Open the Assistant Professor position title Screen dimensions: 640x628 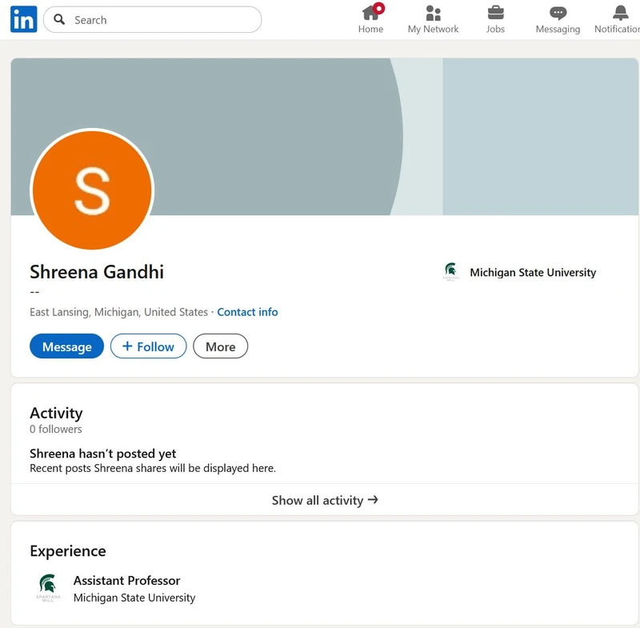click(126, 580)
